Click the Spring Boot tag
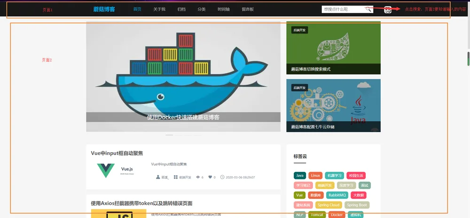 coord(357,205)
